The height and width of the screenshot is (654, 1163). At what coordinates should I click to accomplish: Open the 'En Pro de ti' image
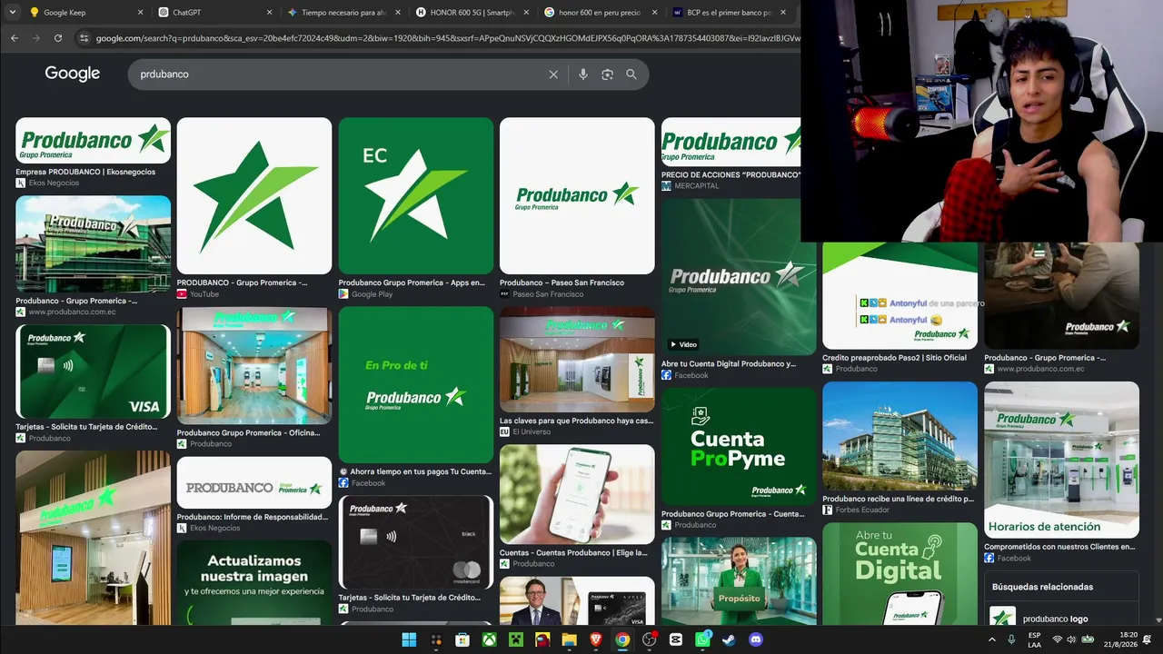tap(416, 384)
